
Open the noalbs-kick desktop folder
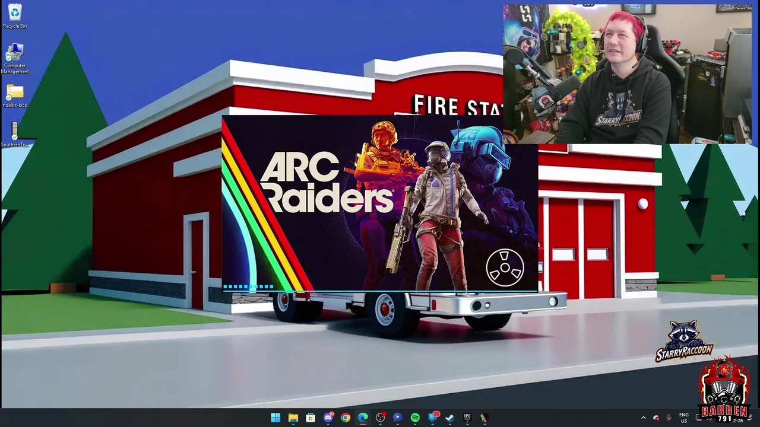[15, 96]
